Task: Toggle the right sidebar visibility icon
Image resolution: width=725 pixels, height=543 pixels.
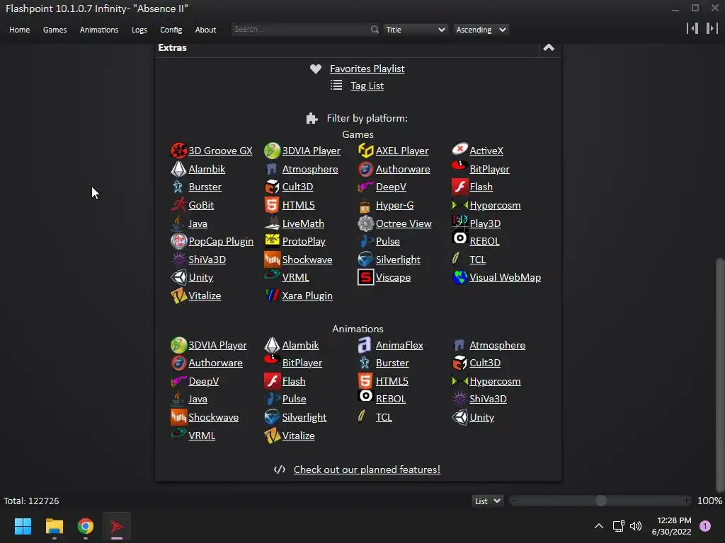Action: (712, 28)
